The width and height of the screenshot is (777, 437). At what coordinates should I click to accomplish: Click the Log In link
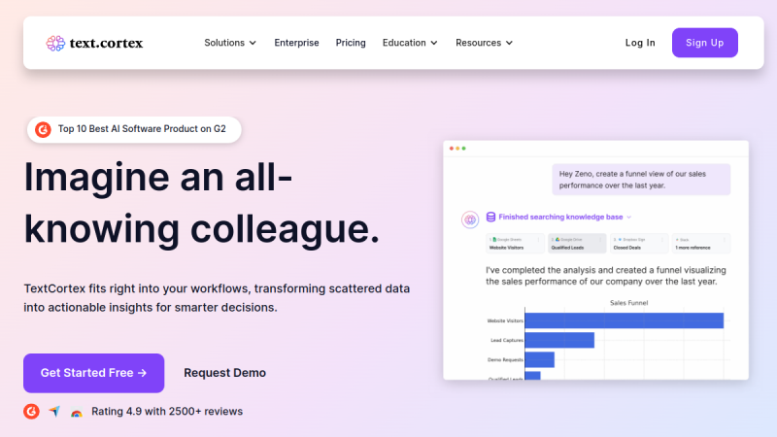640,43
